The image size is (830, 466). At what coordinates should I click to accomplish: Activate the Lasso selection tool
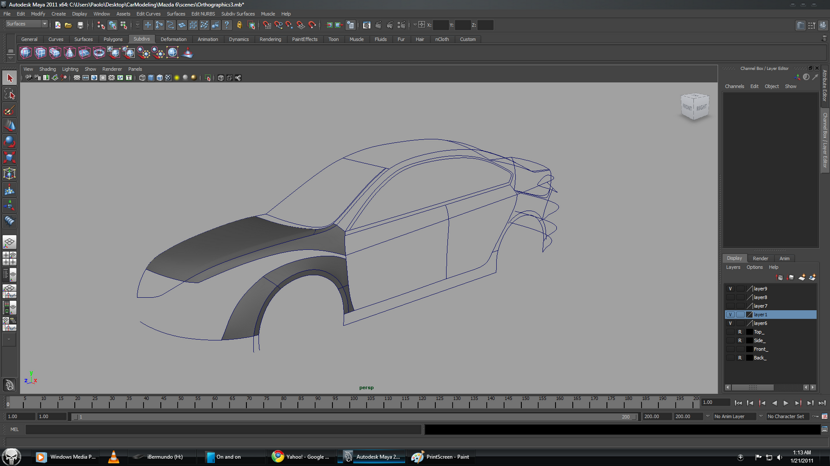pyautogui.click(x=9, y=94)
